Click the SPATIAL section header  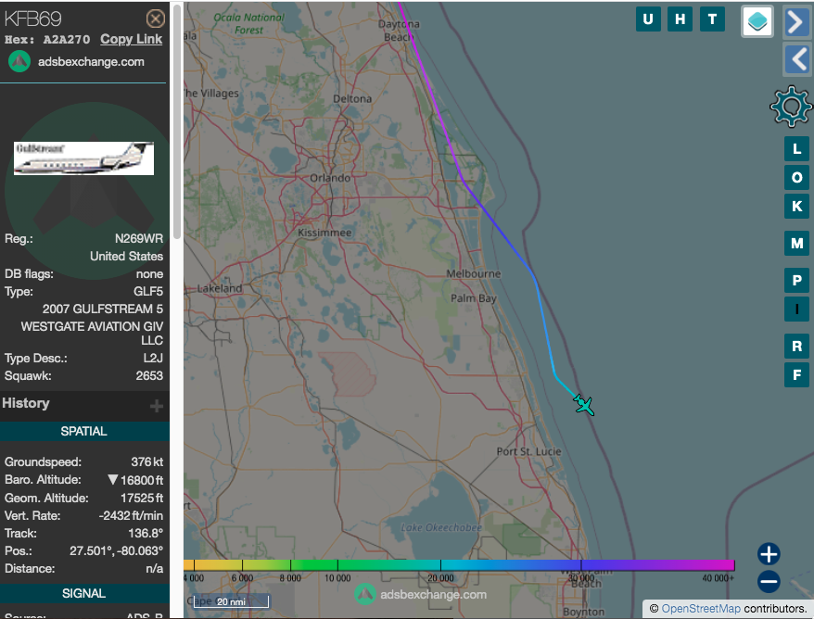pos(84,431)
